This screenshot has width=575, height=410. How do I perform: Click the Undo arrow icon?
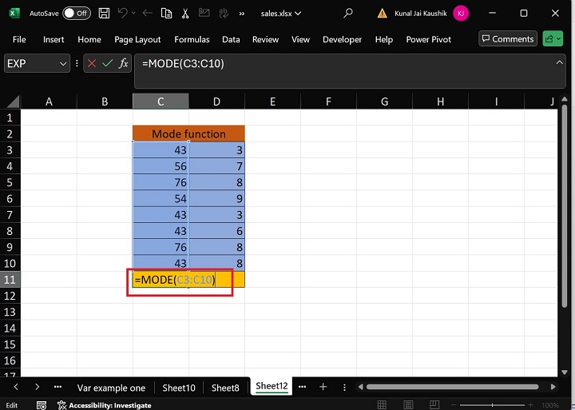pos(122,14)
